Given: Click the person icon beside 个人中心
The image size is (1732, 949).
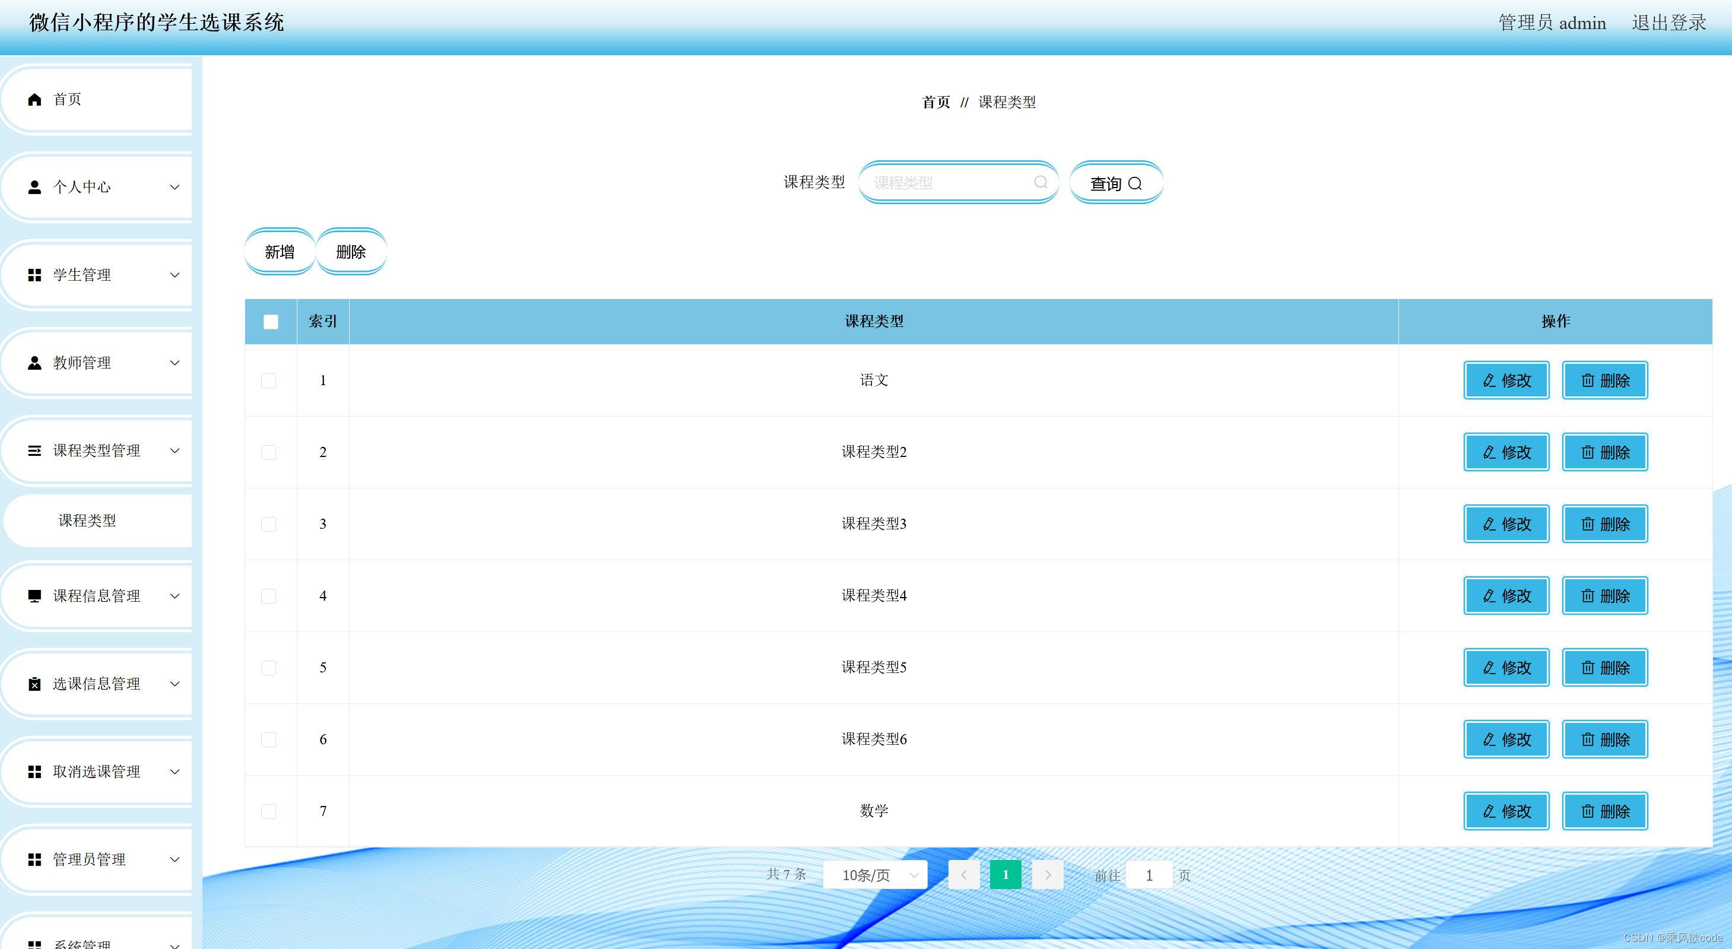Looking at the screenshot, I should [x=35, y=187].
